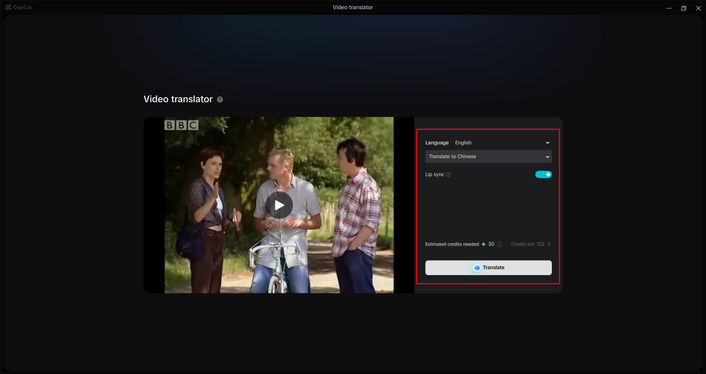Click the sparkle icon next to credits needed
Image resolution: width=706 pixels, height=374 pixels.
(x=484, y=244)
